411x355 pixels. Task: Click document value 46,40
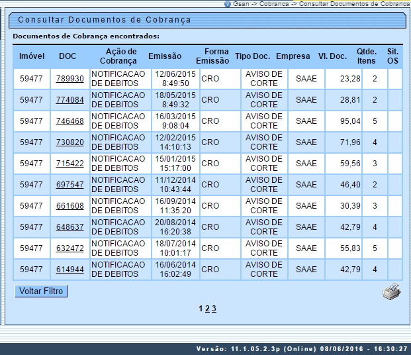pyautogui.click(x=350, y=185)
